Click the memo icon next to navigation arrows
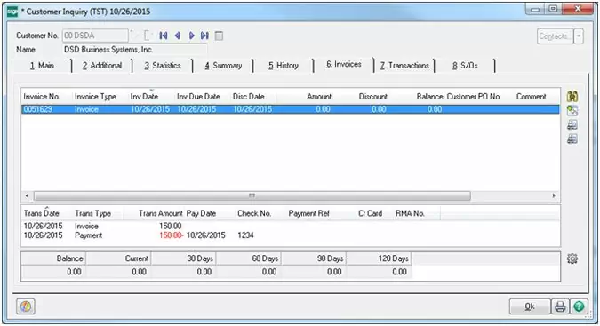Screen dimensions: 600x326 [x=219, y=36]
